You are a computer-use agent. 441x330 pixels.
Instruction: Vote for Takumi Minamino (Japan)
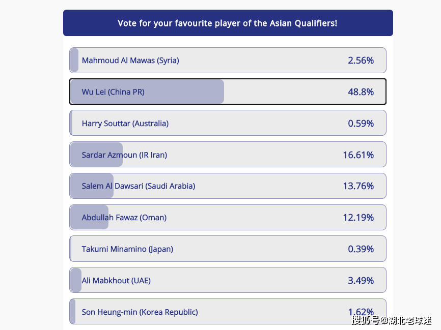click(x=228, y=249)
